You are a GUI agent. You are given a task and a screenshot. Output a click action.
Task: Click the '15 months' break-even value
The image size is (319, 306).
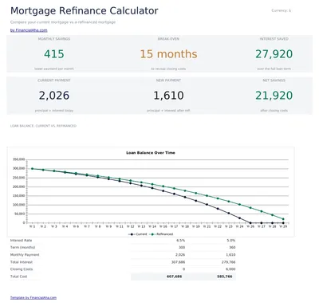[x=168, y=54]
